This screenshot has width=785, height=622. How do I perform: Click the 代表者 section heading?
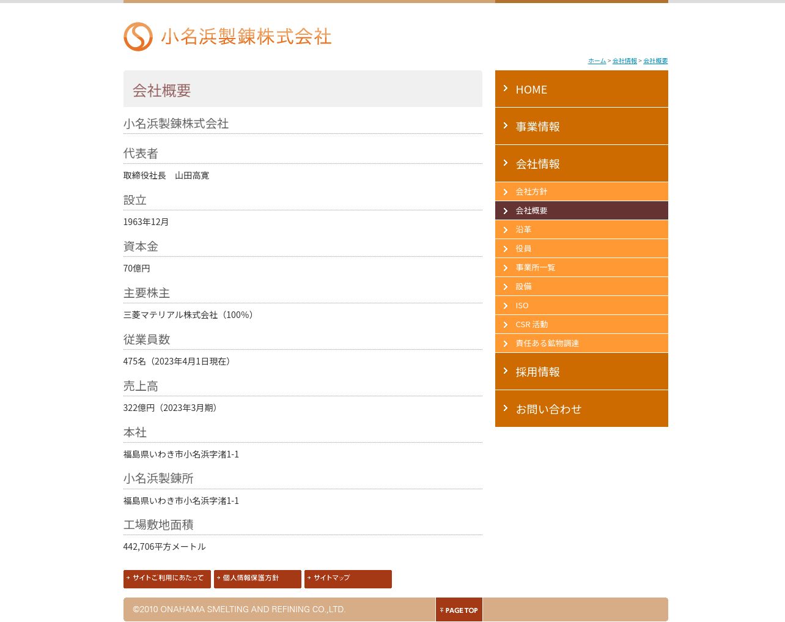click(141, 154)
